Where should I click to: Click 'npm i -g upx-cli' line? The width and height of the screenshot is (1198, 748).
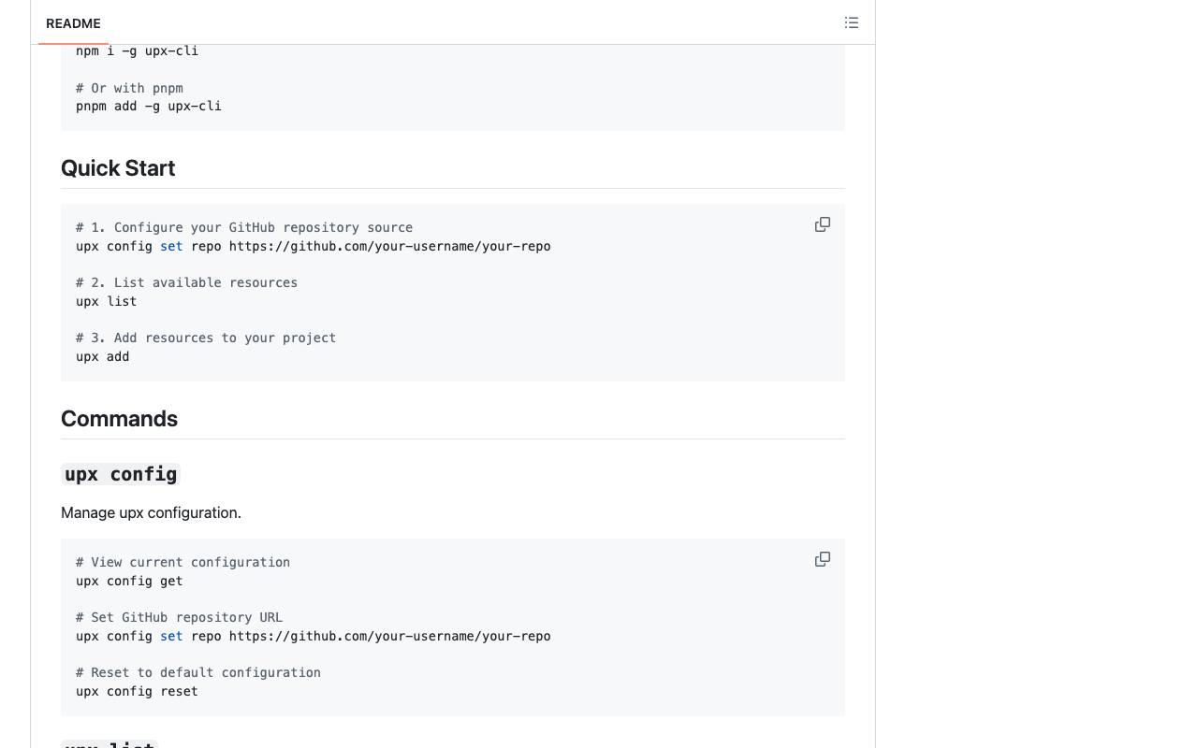pos(137,50)
